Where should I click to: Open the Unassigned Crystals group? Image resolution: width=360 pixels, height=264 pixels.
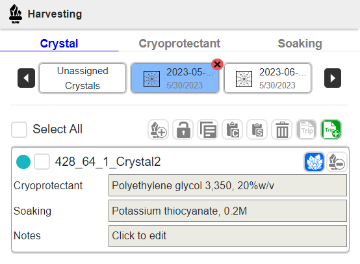pos(83,78)
